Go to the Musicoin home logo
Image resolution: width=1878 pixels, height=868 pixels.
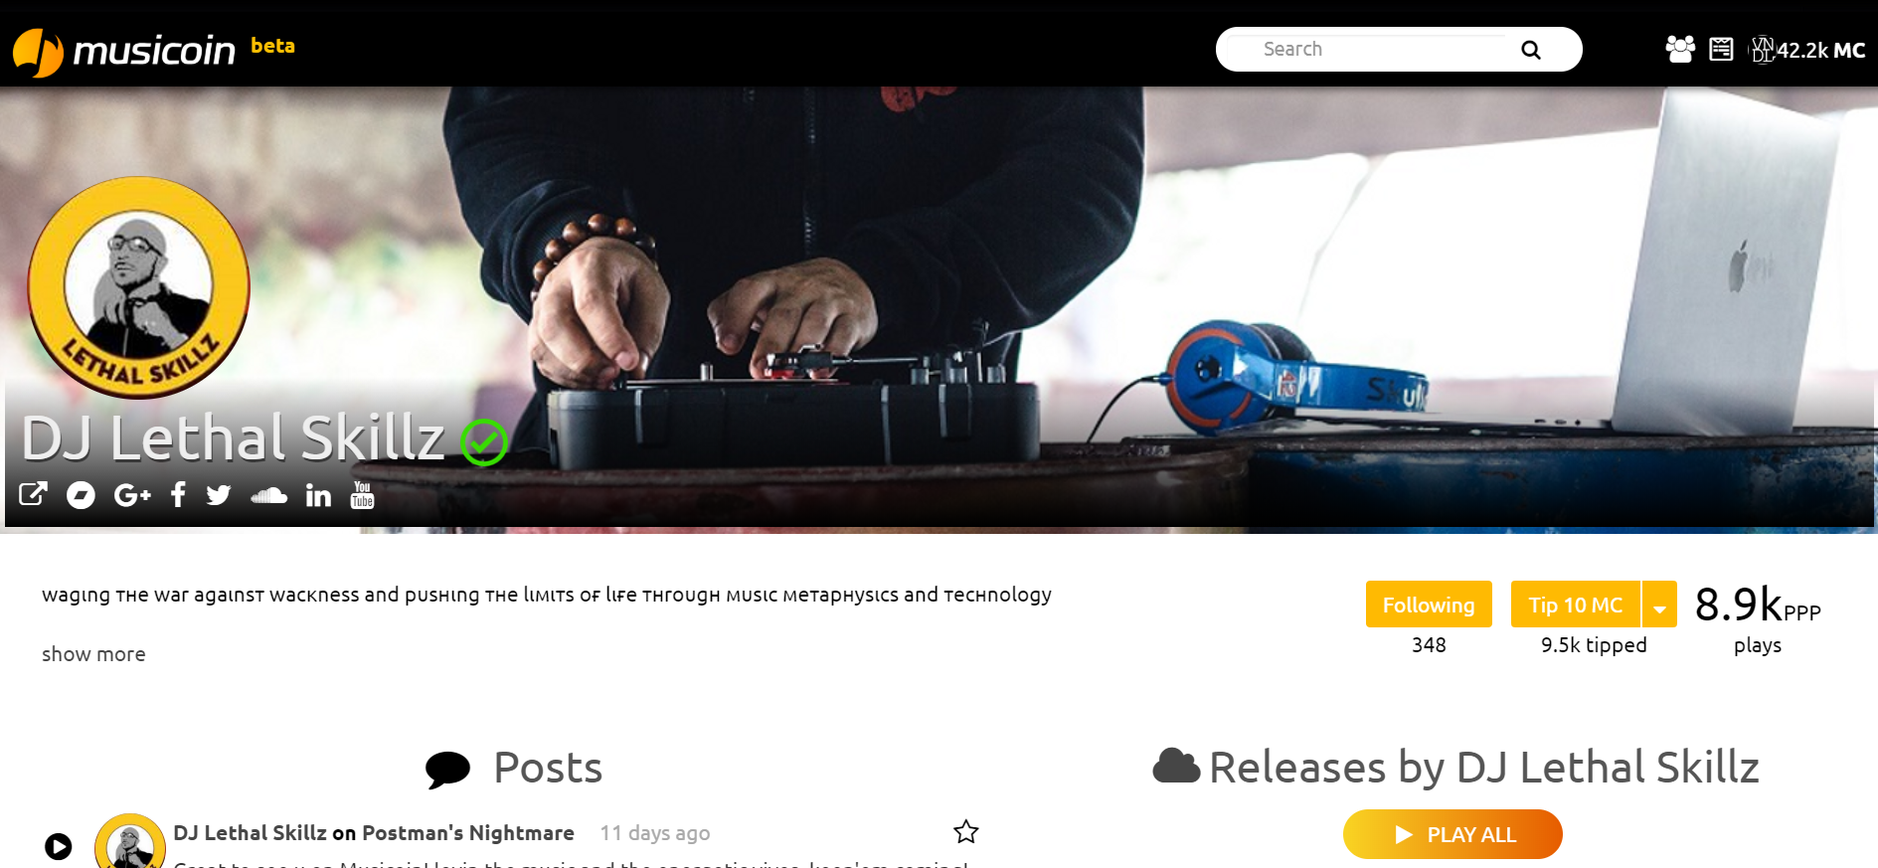[x=125, y=51]
